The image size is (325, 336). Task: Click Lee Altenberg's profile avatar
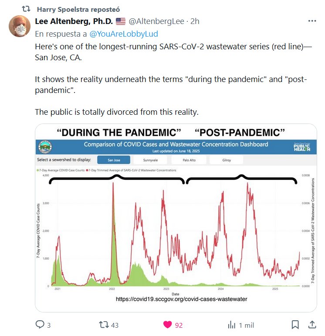[x=19, y=27]
